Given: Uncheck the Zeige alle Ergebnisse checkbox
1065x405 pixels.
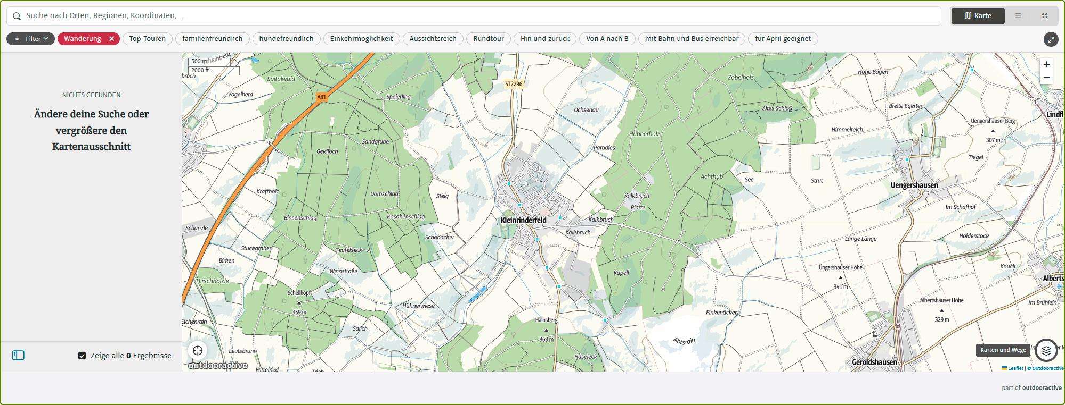Looking at the screenshot, I should [82, 356].
